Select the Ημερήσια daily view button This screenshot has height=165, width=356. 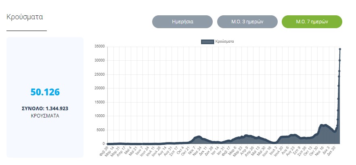point(182,22)
